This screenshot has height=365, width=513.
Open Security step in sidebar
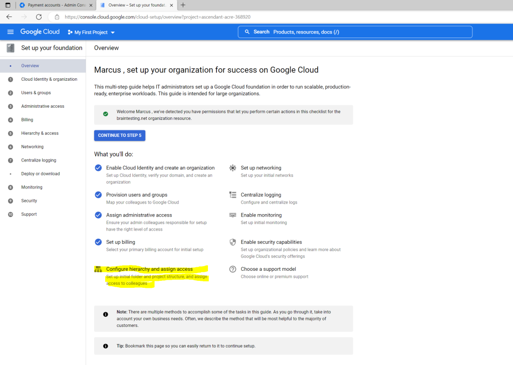[43, 201]
